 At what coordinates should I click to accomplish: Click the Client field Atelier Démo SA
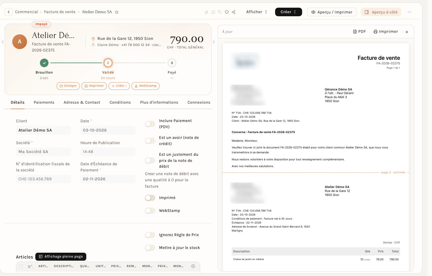point(44,130)
